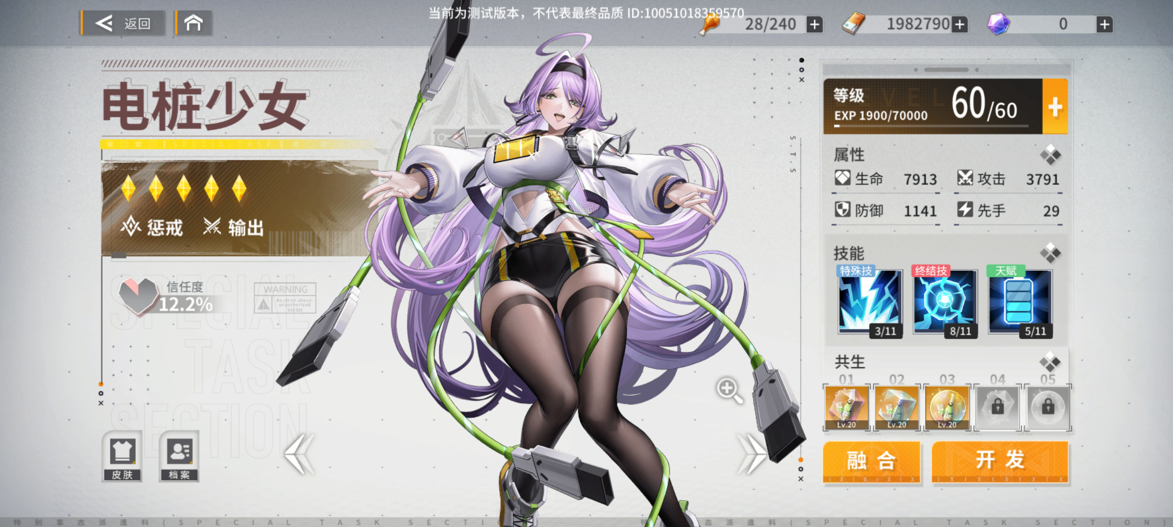Image resolution: width=1173 pixels, height=527 pixels.
Task: Expand the 技能 skills details
Action: pos(1050,253)
